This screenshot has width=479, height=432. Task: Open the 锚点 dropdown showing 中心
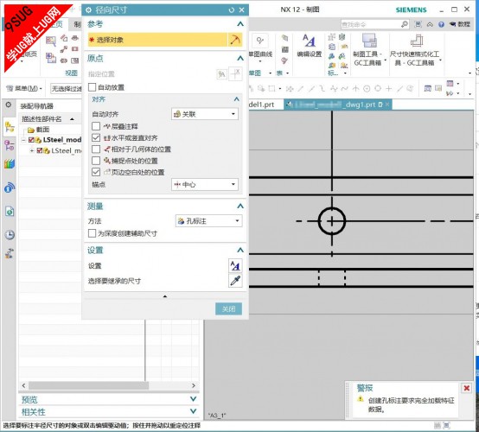[205, 184]
